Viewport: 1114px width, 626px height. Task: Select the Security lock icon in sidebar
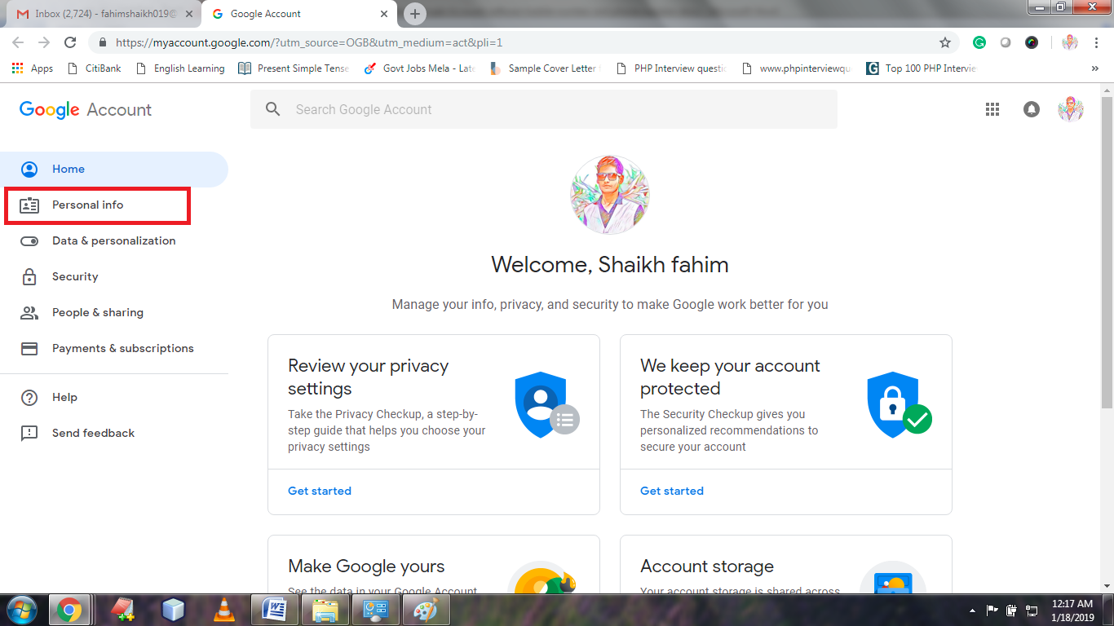click(x=29, y=276)
